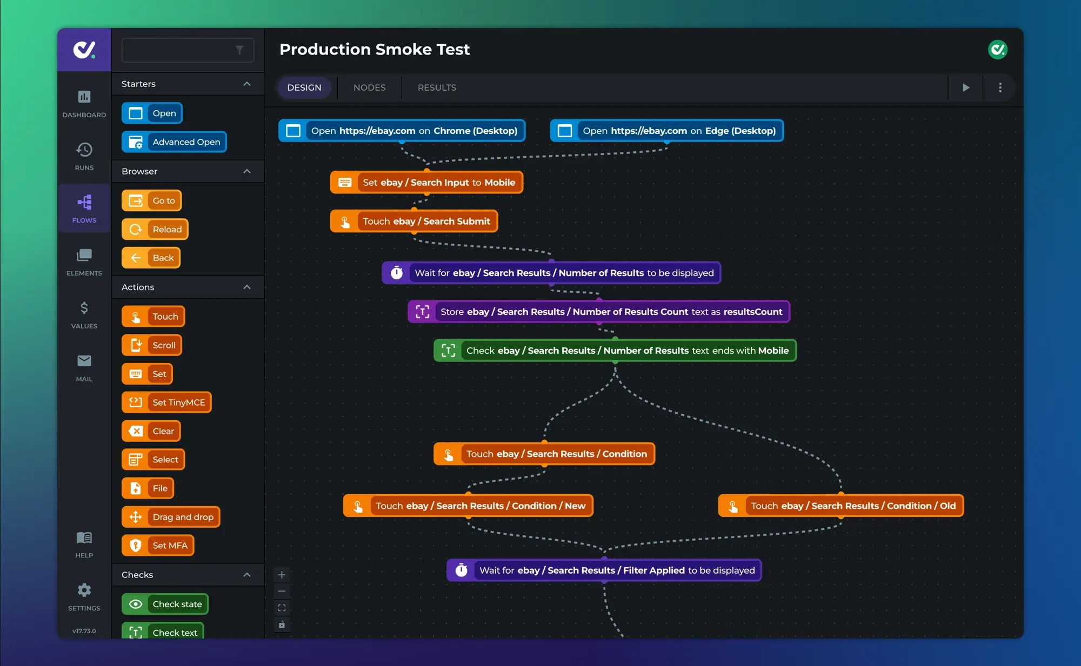The height and width of the screenshot is (666, 1081).
Task: Select the Touch Condition / New node
Action: (x=468, y=506)
